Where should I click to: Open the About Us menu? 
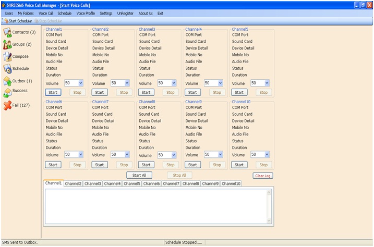tap(146, 14)
